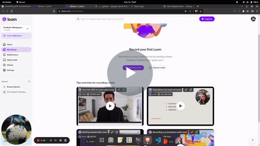Add a new Space with plus icon
The width and height of the screenshot is (260, 146).
pos(29,81)
